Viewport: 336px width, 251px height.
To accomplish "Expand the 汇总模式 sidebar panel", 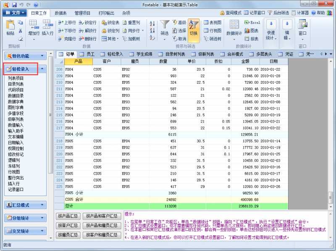I will tap(25, 205).
